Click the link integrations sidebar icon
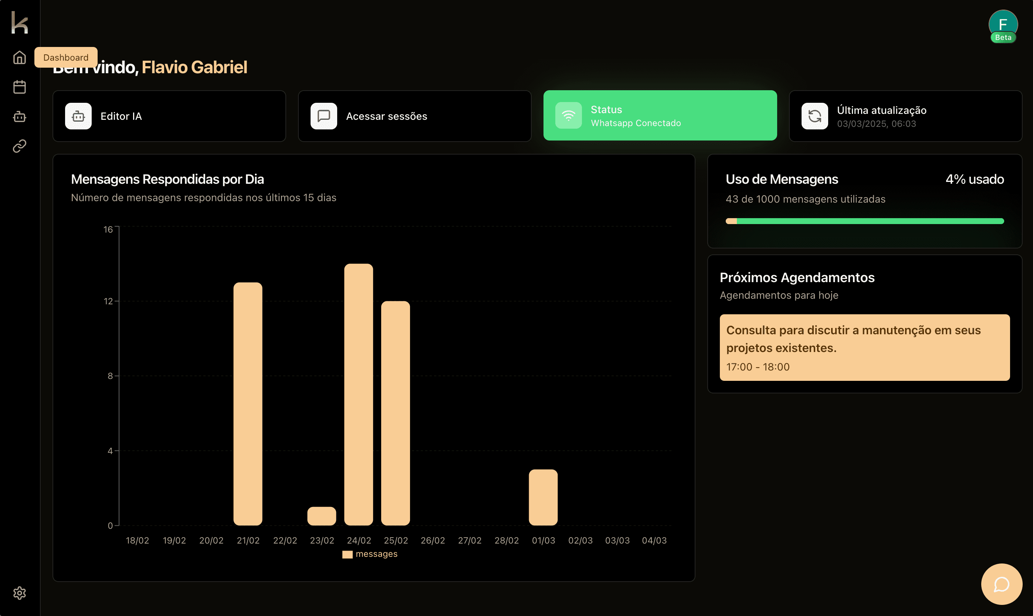 (x=20, y=146)
